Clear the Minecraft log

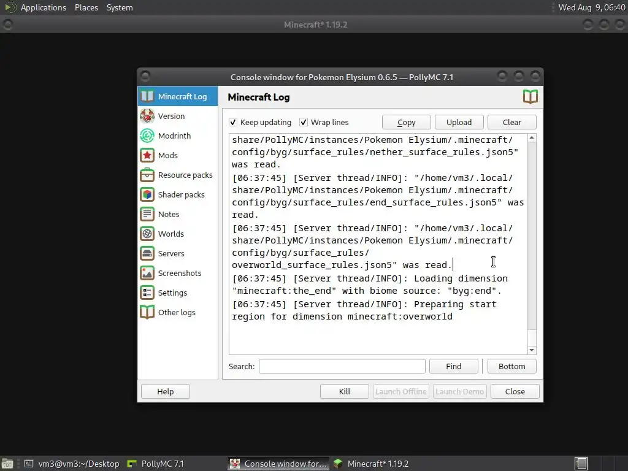512,122
